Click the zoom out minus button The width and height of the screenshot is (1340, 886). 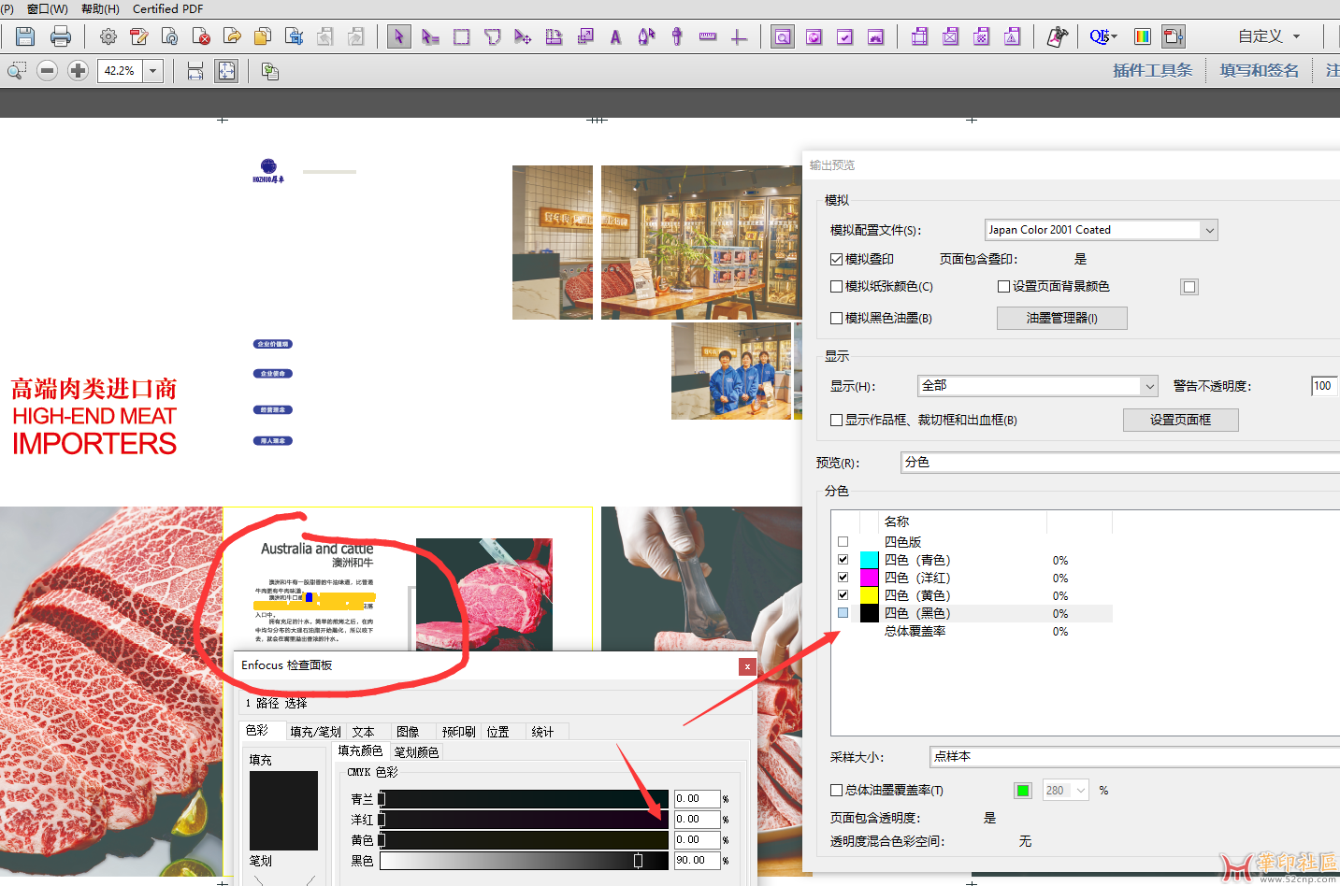coord(48,71)
